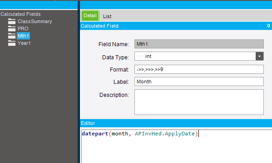Select the Mth1 folder icon
The height and width of the screenshot is (163, 272).
click(x=12, y=36)
